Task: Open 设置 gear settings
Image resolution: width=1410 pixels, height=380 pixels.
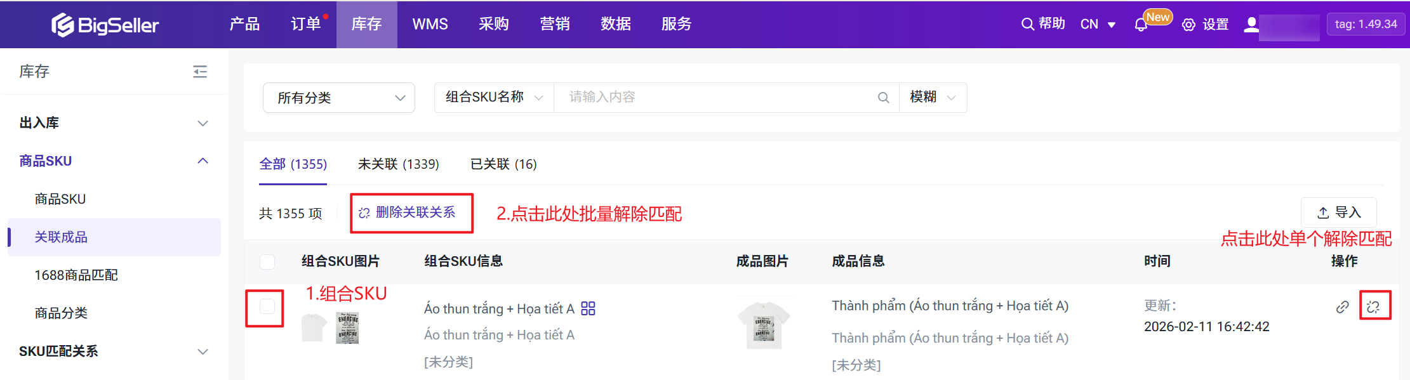Action: pos(1206,25)
